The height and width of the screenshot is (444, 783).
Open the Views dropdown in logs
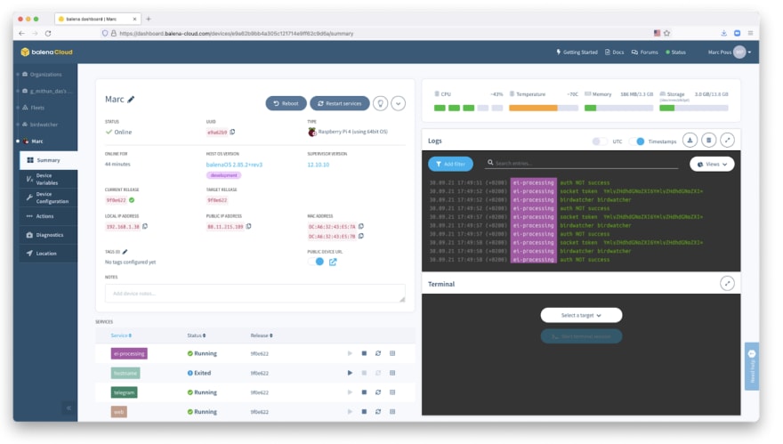712,164
